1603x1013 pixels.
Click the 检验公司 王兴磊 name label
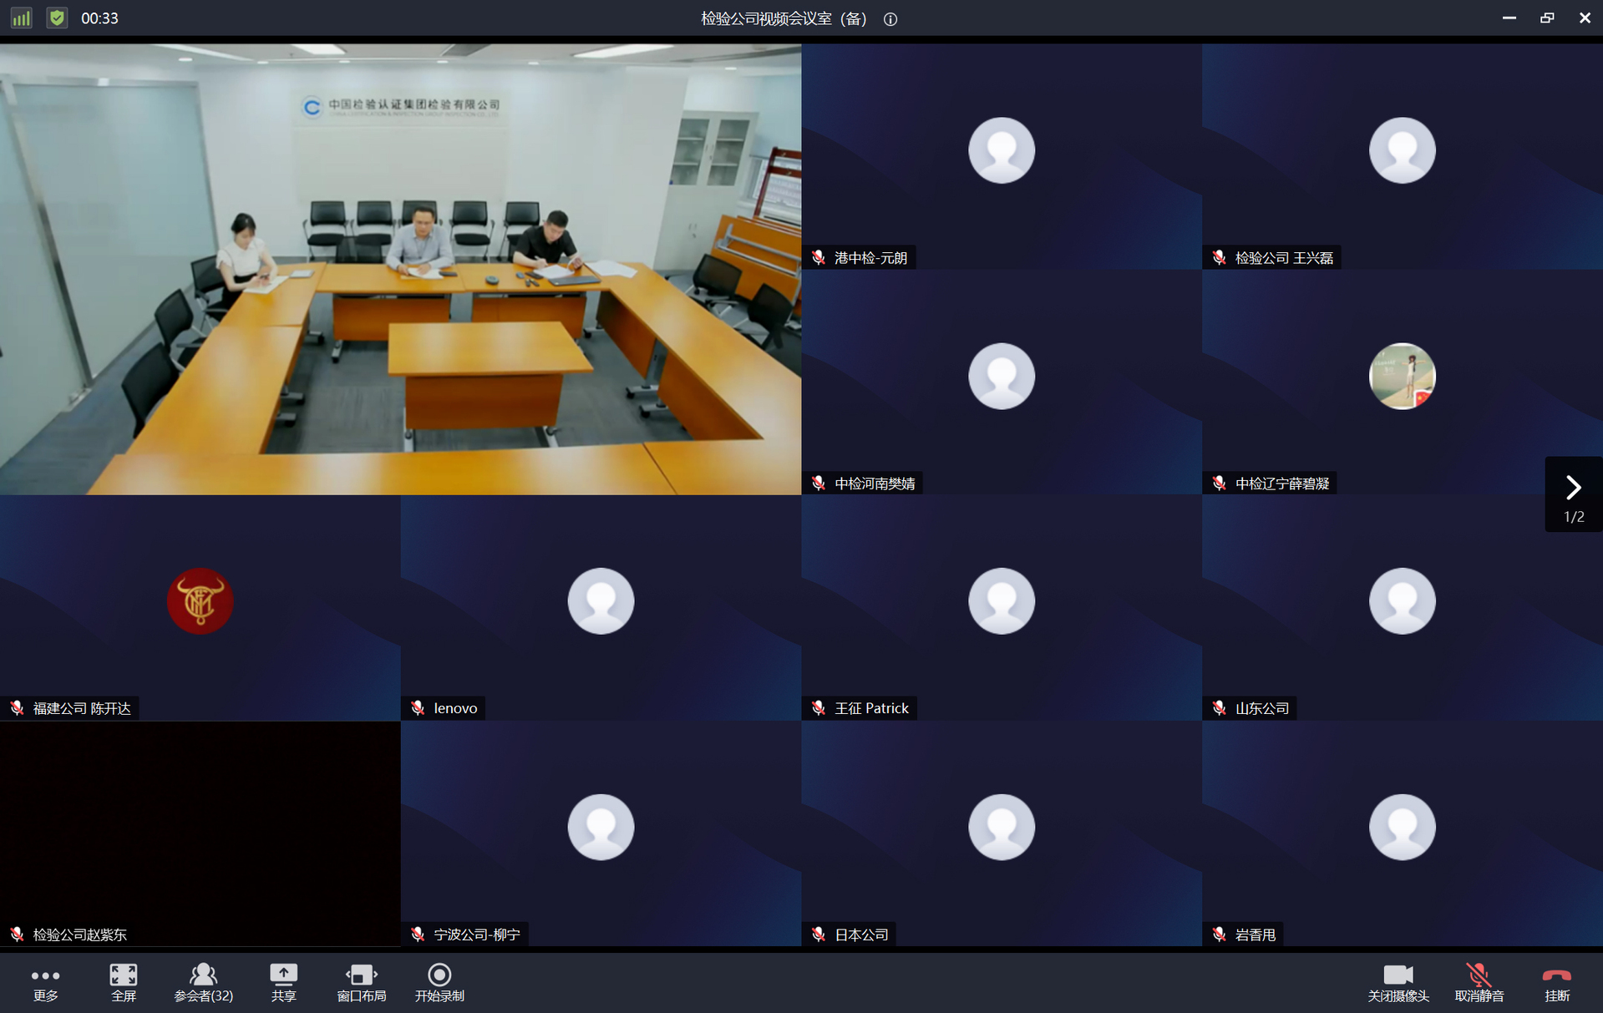click(x=1284, y=258)
